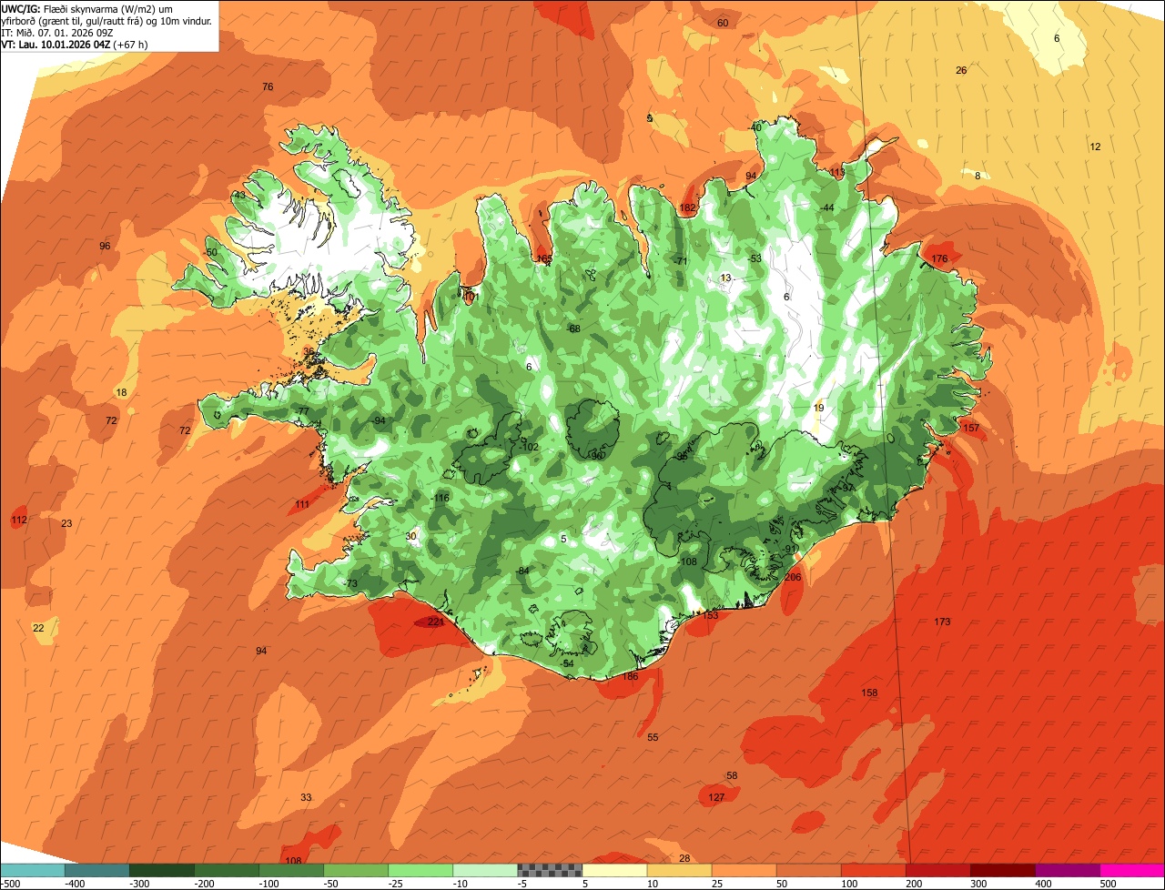Pick the pale yellow swatch between 5 and 10
The height and width of the screenshot is (890, 1165).
[x=614, y=870]
